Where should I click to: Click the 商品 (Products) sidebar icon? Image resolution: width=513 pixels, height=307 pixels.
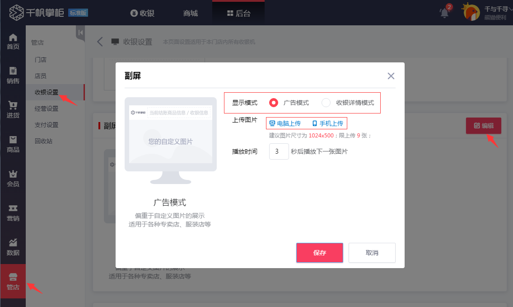(13, 145)
